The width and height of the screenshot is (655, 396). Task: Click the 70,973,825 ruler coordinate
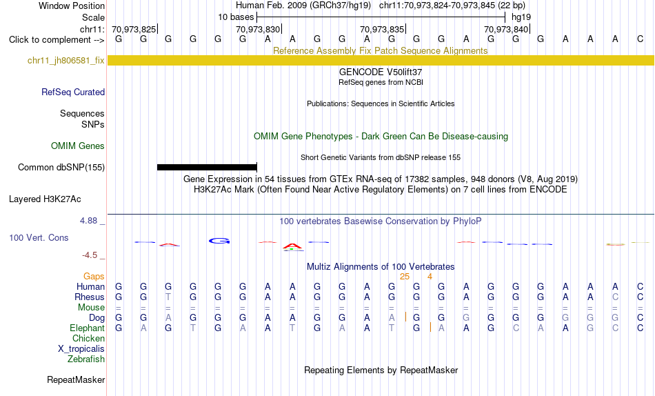134,29
